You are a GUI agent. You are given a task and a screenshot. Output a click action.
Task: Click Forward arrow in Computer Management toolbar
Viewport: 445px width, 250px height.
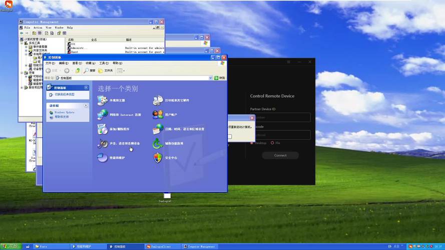coord(27,33)
